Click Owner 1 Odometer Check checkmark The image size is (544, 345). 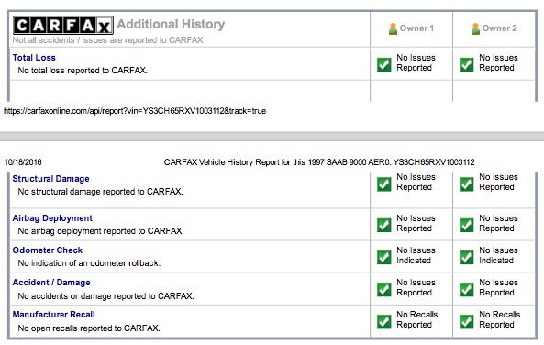384,257
